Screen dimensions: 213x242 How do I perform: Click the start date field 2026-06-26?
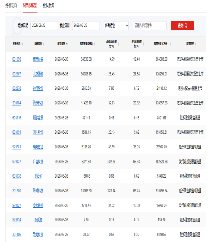[44, 26]
